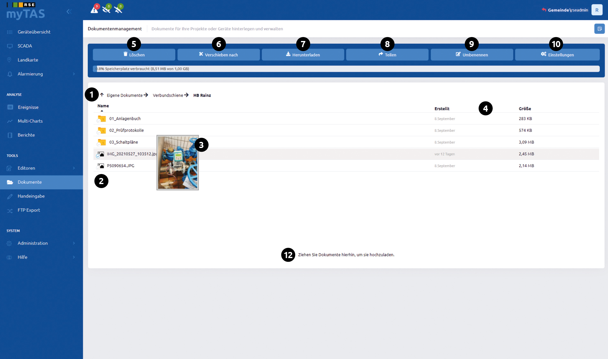608x359 pixels.
Task: Navigate to Verbundschiene breadcrumb
Action: click(x=168, y=95)
